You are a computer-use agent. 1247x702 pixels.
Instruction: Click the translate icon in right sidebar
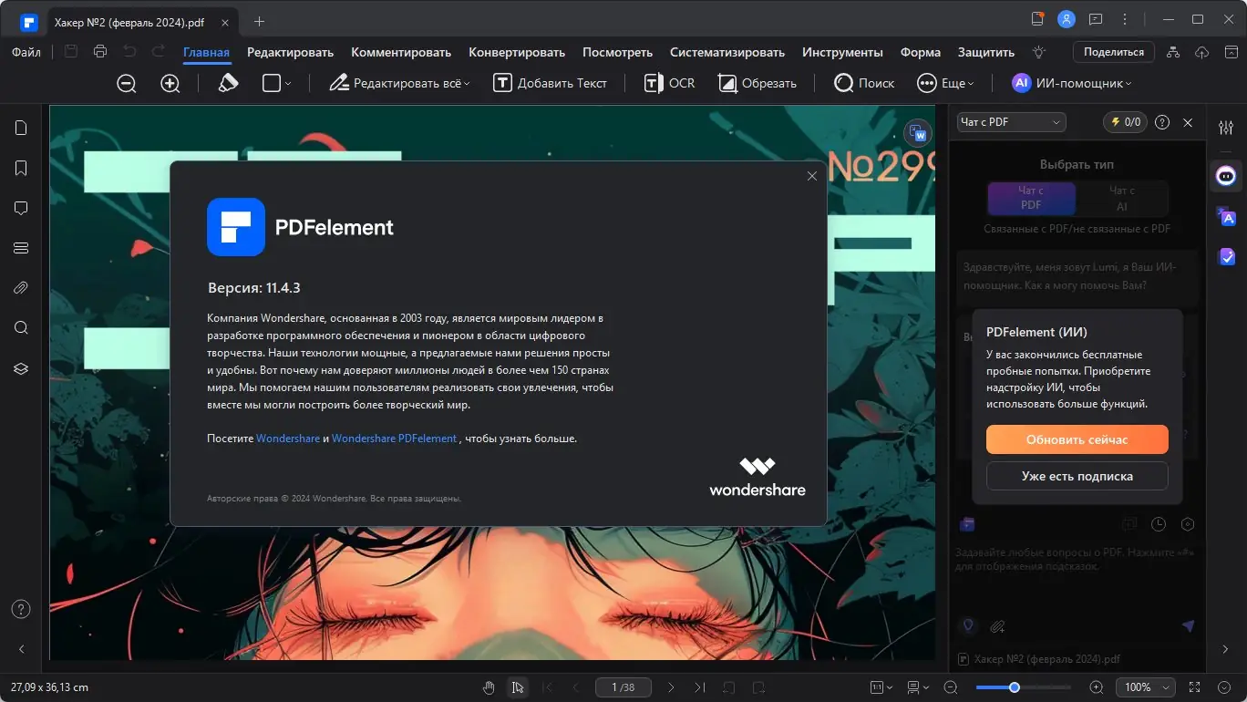(1226, 216)
